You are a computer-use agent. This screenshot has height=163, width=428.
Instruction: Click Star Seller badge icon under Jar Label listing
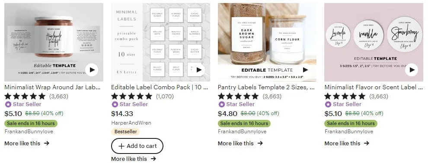click(x=8, y=104)
